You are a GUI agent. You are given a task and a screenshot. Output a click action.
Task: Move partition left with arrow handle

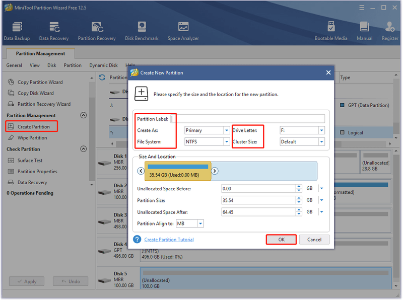coord(141,171)
